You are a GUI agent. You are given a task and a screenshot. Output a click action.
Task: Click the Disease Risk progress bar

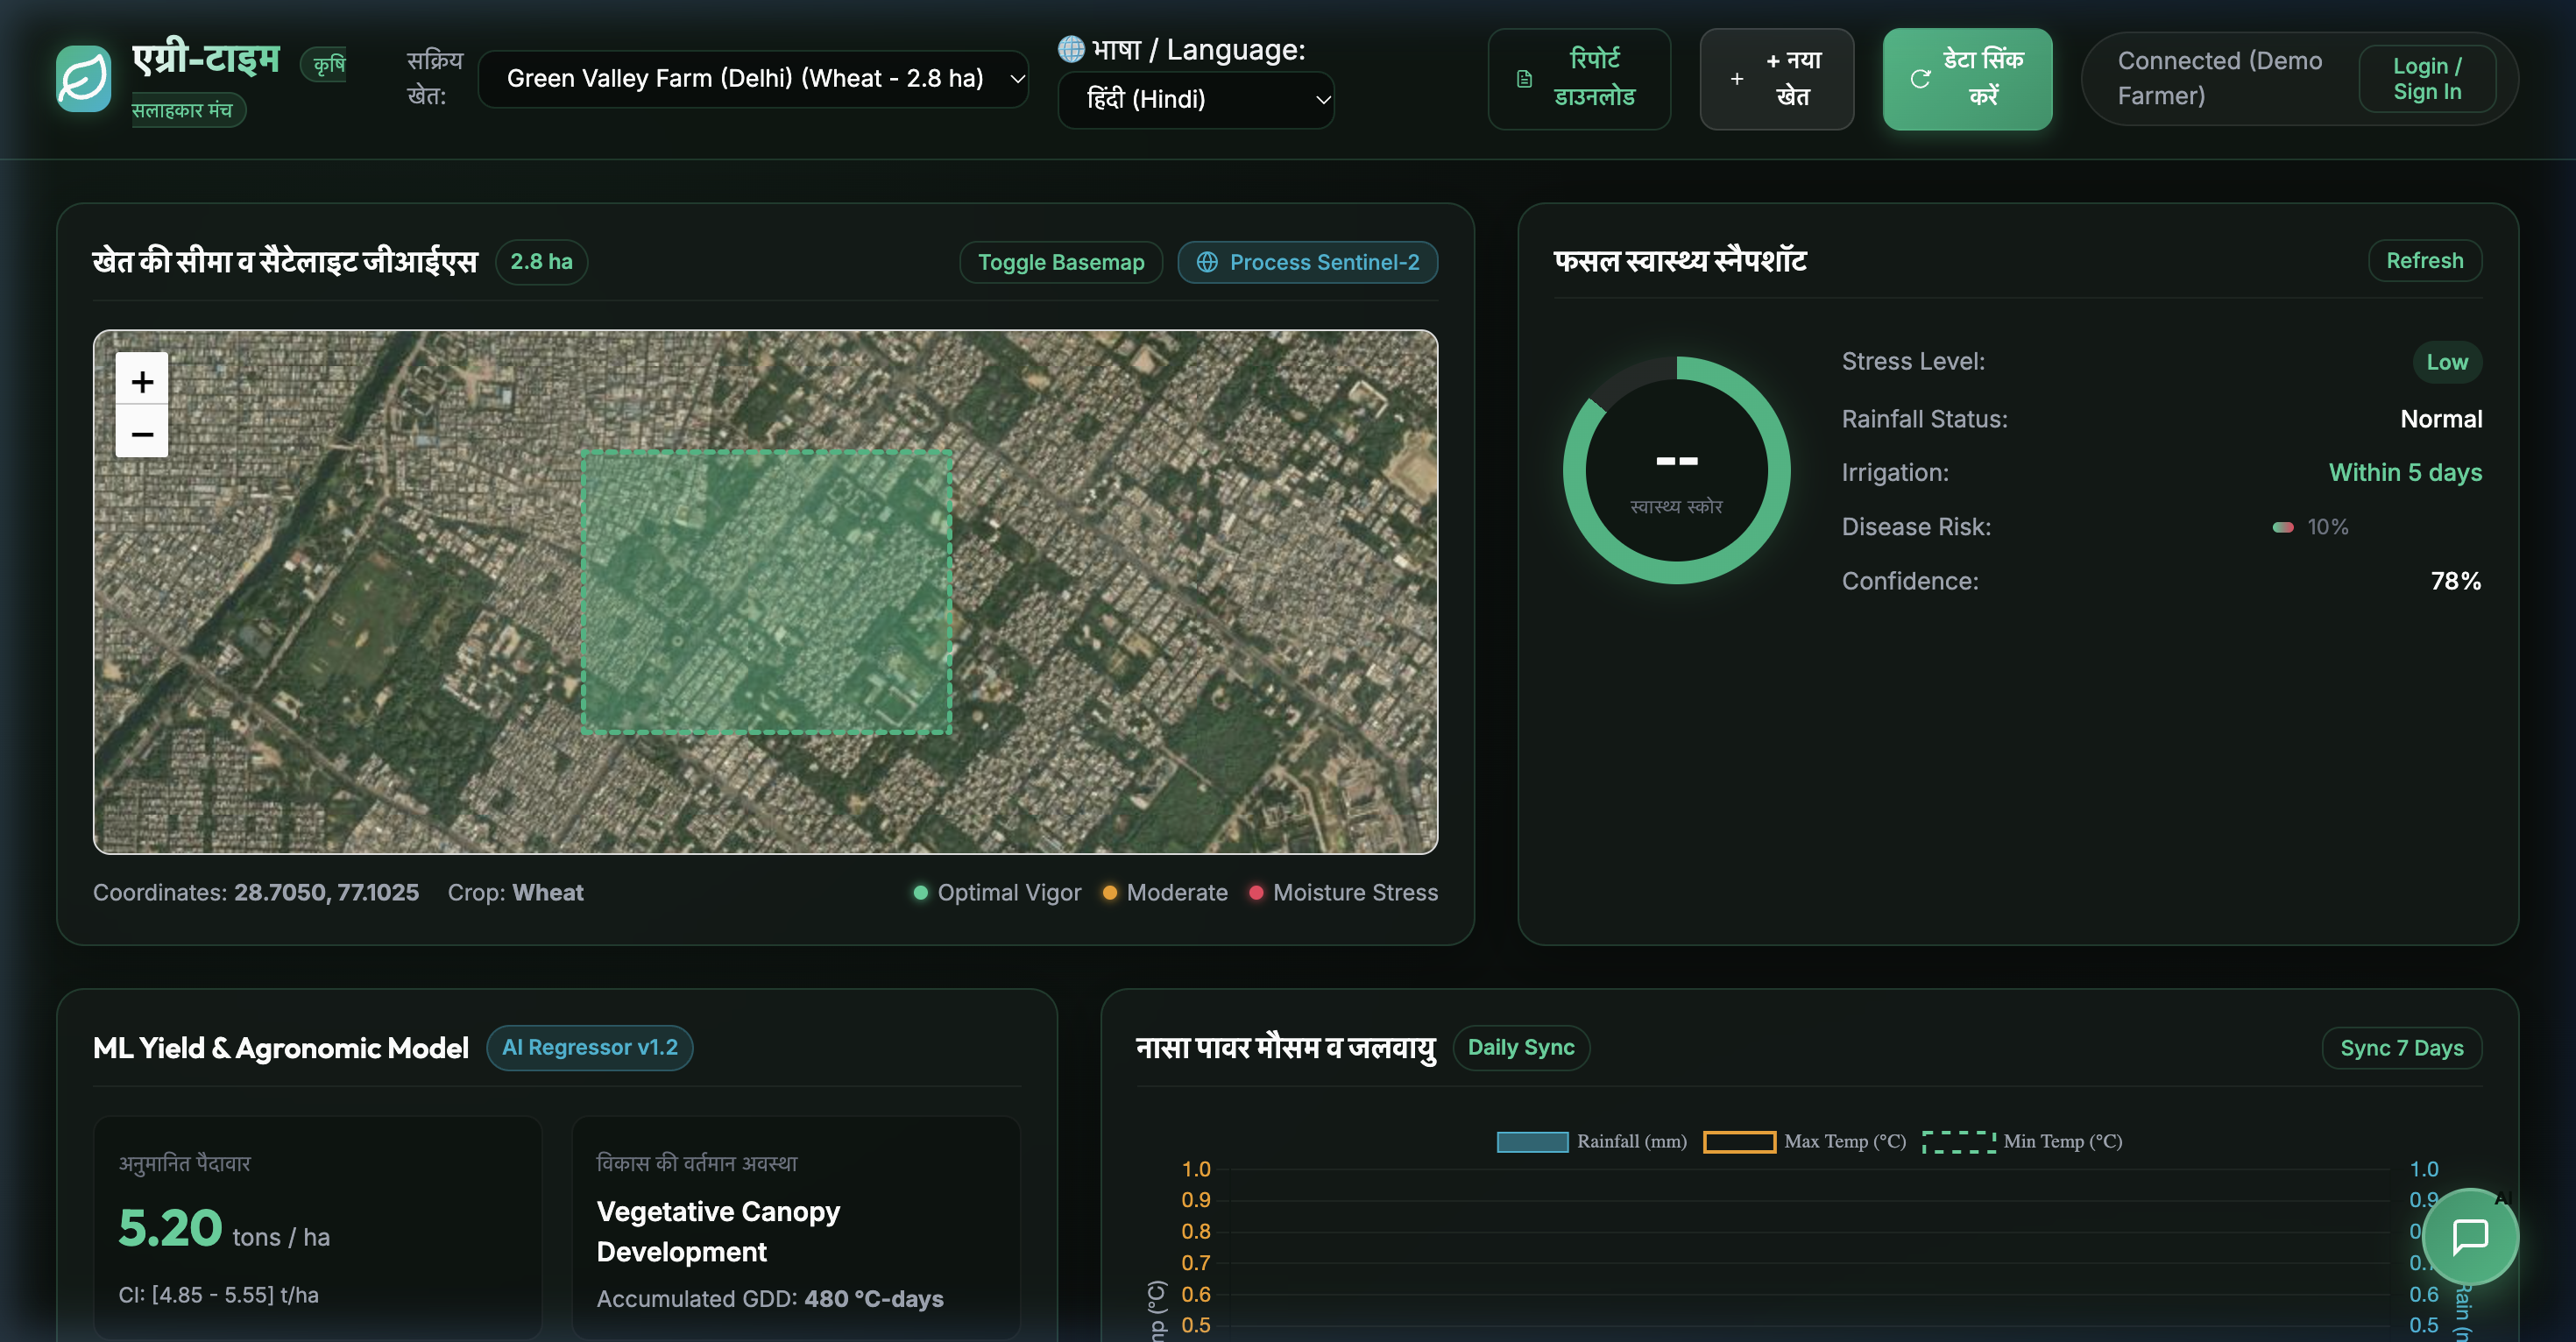coord(2282,527)
